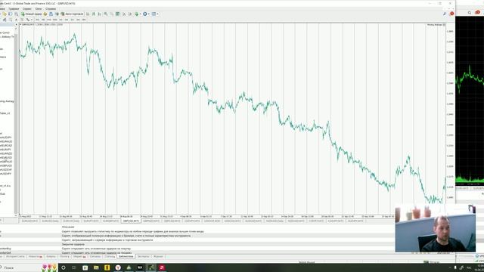Select the text label A tool

pos(16,20)
